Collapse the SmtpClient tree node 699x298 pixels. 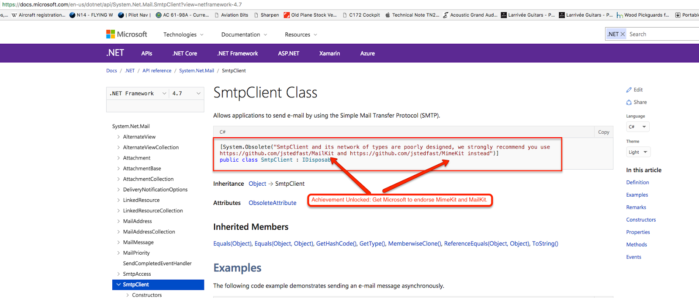pos(118,284)
